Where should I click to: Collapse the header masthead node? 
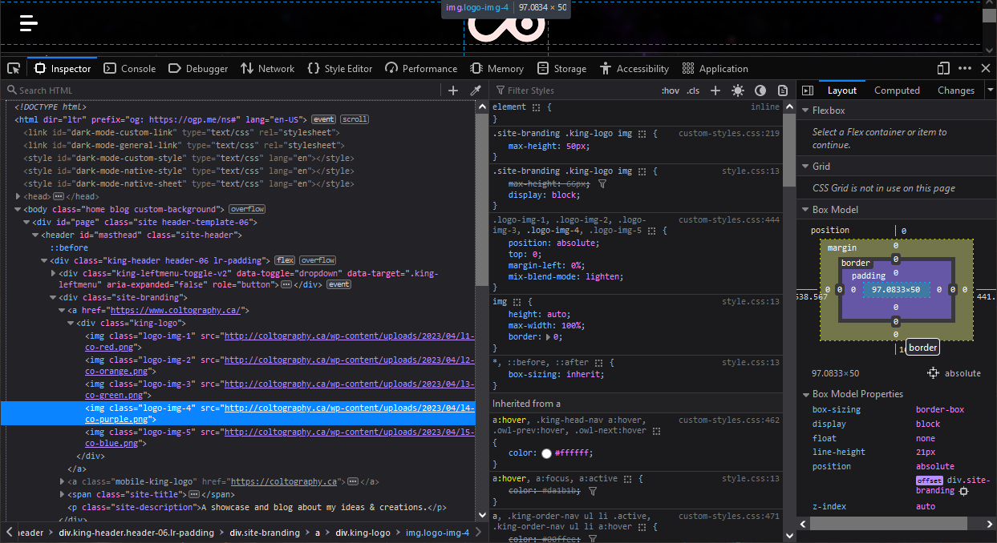tap(35, 235)
